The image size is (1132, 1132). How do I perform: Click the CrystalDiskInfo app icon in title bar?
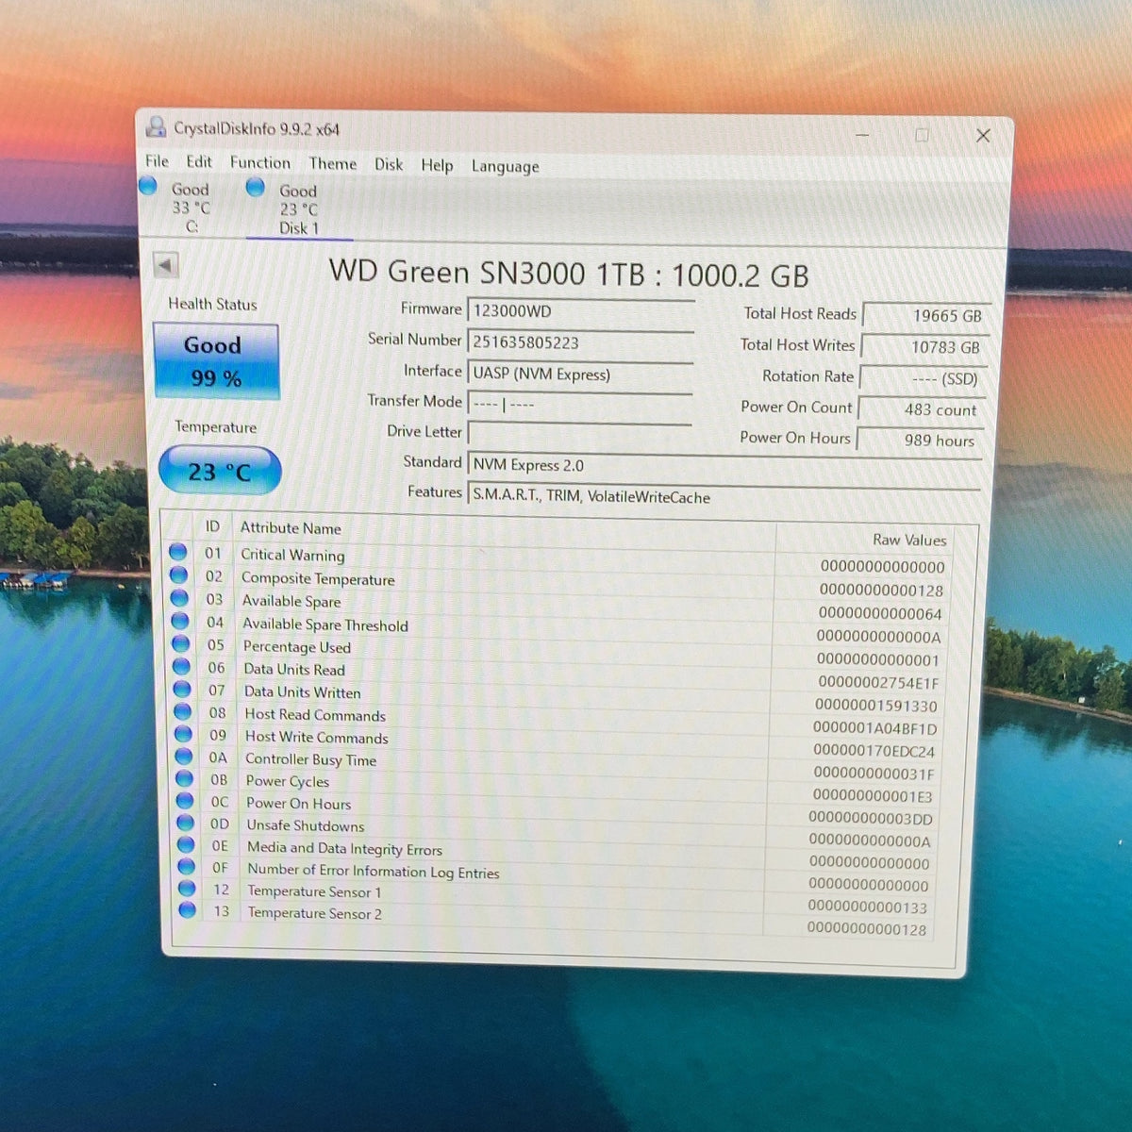156,127
